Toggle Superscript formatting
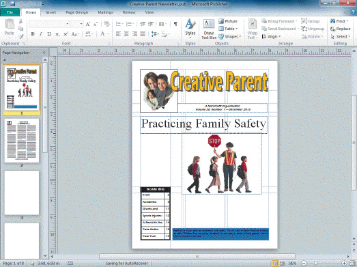Screen dimensions: 357x267 tap(66, 34)
